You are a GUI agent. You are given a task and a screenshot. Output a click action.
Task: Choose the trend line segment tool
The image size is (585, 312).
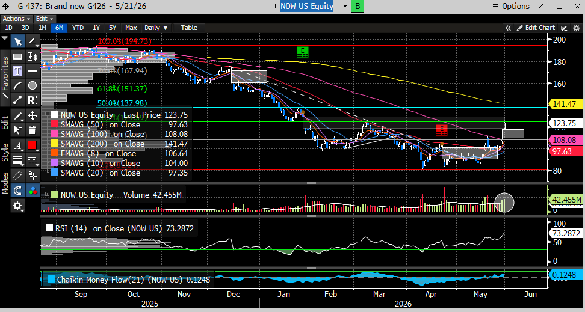pos(17,100)
